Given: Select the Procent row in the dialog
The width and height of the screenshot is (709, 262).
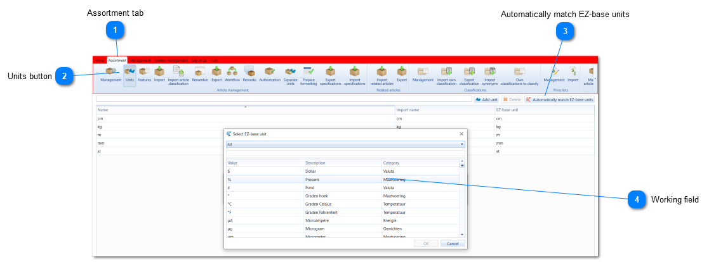Looking at the screenshot, I should pos(343,180).
